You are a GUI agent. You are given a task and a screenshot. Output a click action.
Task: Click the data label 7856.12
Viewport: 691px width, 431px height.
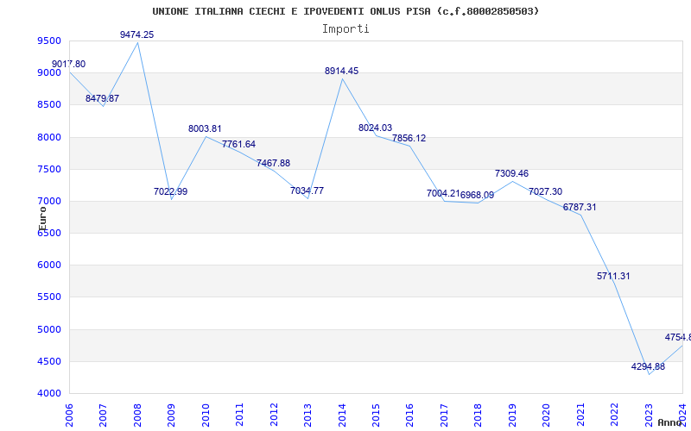(x=409, y=138)
